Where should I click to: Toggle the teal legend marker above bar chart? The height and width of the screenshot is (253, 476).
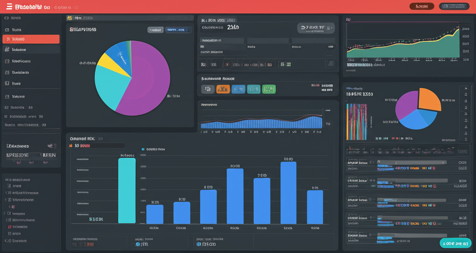coord(143,149)
